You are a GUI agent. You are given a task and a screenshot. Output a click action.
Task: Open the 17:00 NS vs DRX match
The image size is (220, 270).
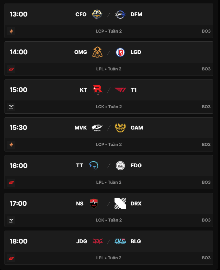pos(109,203)
